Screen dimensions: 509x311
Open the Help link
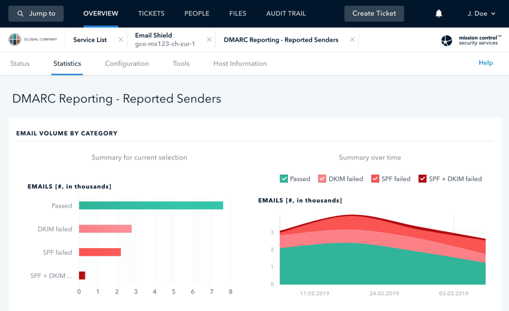486,63
